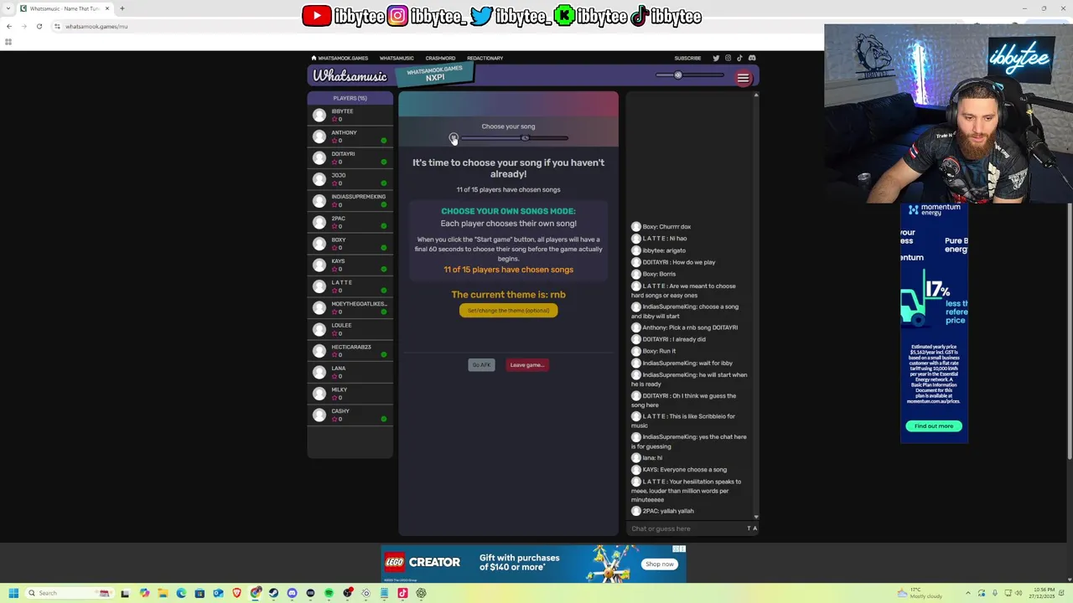
Task: Open the Instagram icon link in site header
Action: tap(728, 58)
